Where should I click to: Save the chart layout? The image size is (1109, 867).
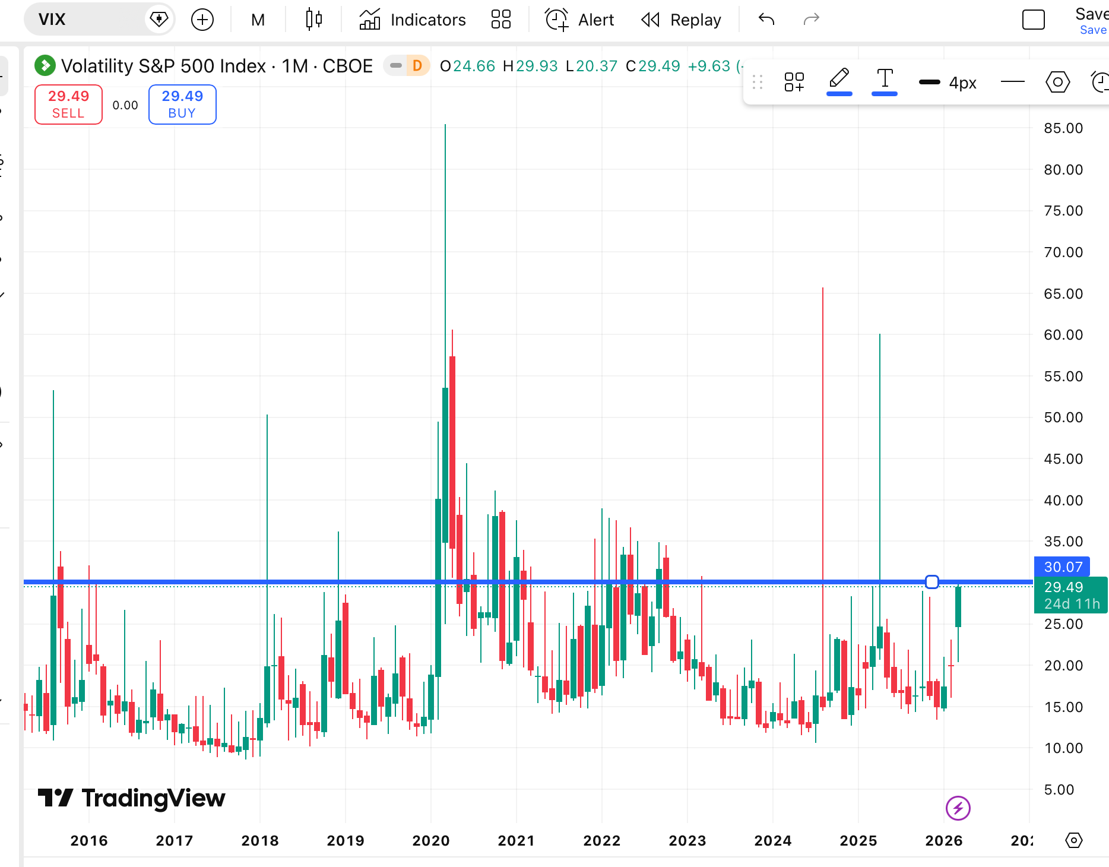pyautogui.click(x=1092, y=20)
